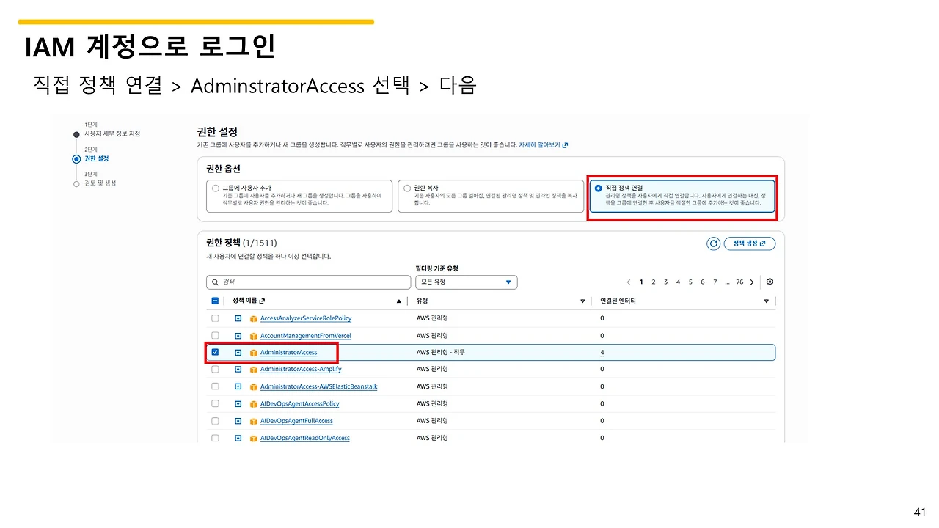
Task: Expand the plus toggle on the AdministratorAccess row
Action: (238, 353)
